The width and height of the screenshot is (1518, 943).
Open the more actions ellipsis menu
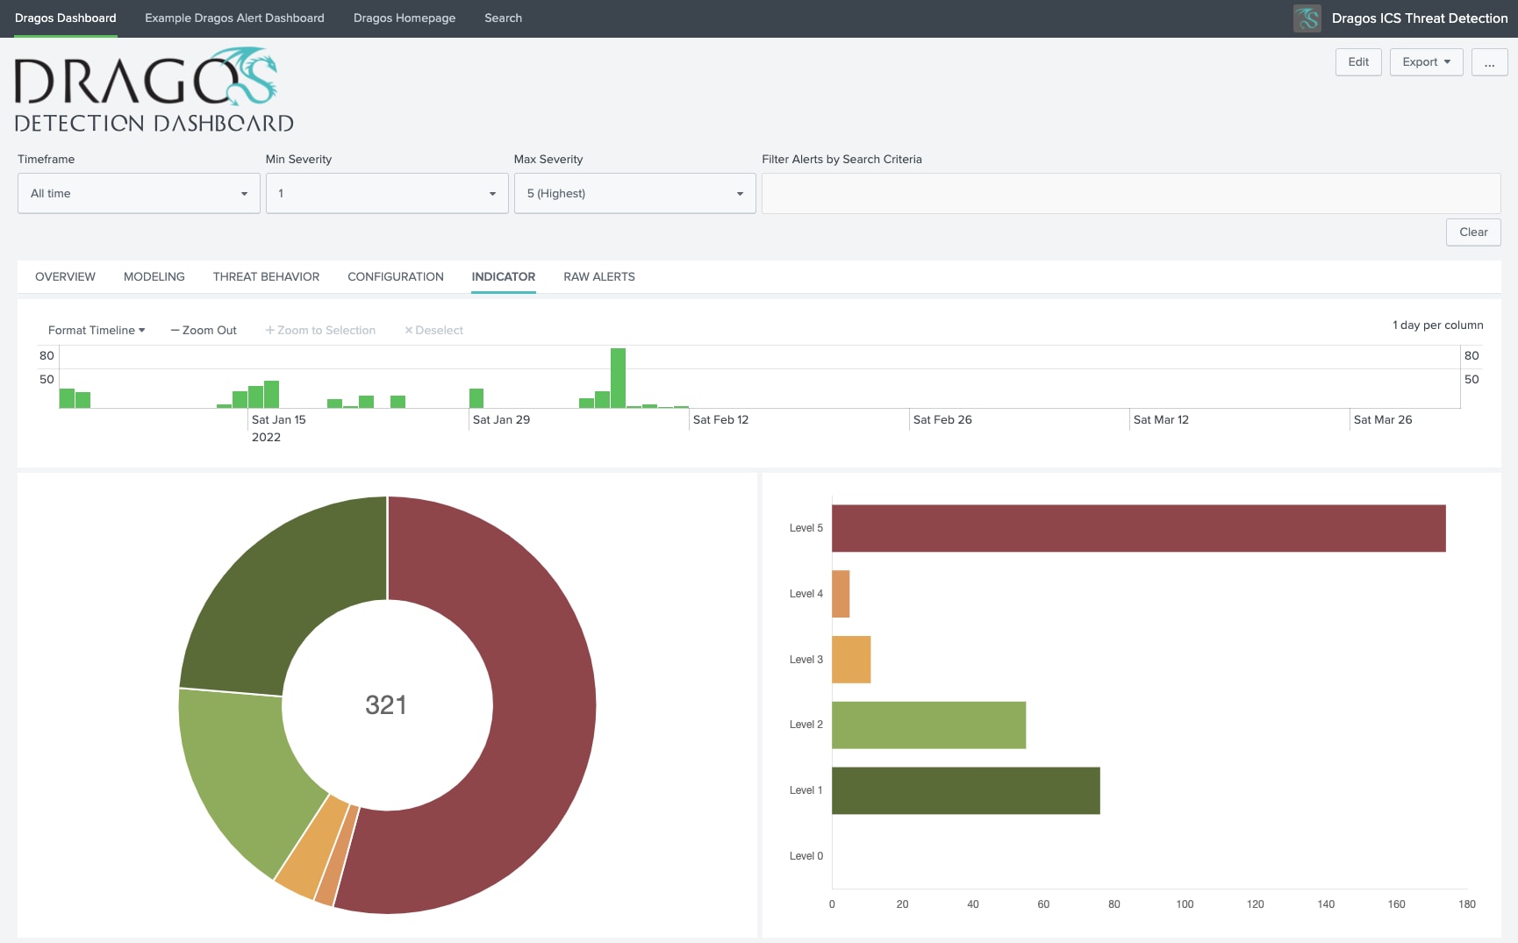(x=1489, y=62)
